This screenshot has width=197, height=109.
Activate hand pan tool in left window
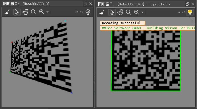point(25,12)
